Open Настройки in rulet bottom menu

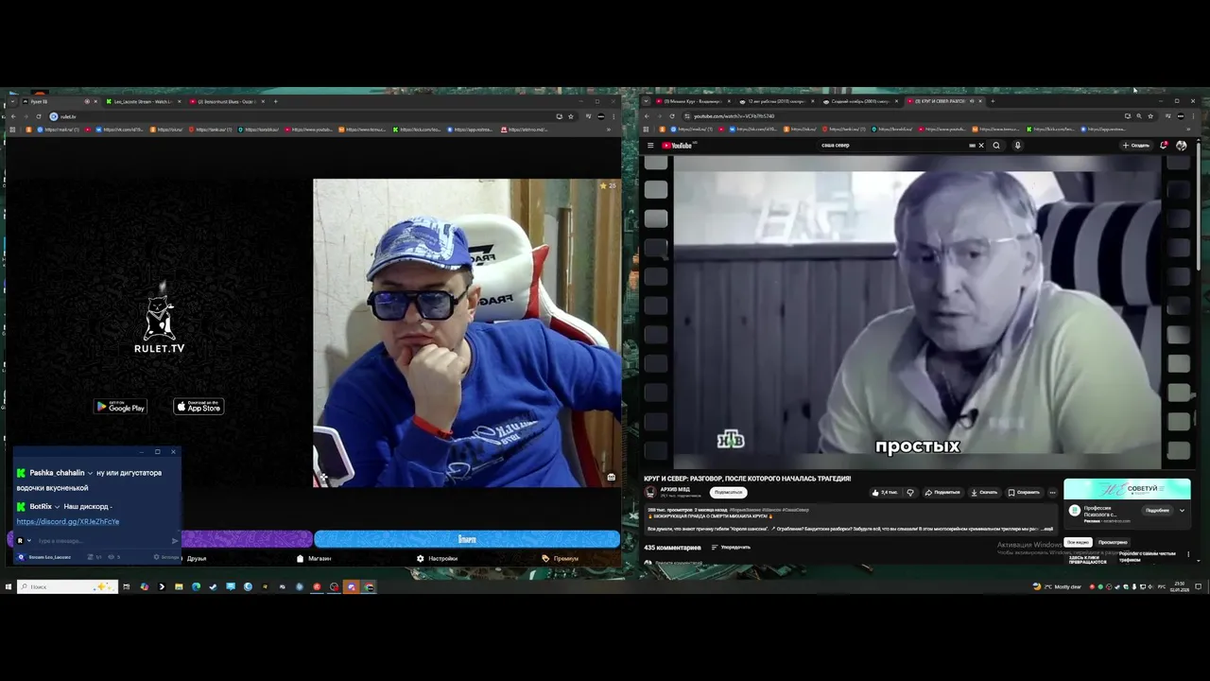437,558
